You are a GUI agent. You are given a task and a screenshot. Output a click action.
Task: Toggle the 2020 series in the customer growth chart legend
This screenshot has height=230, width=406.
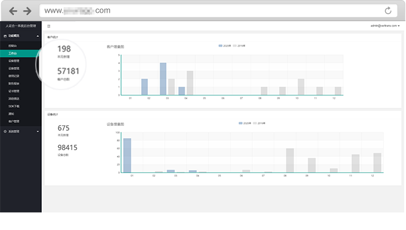click(x=224, y=46)
